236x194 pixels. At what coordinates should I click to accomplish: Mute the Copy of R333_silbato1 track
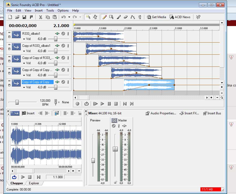[x=63, y=46]
